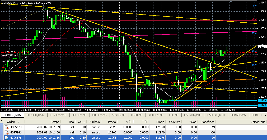This screenshot has width=267, height=140.
Task: Click the time 2009.02.10 12:16
Action: [48, 138]
